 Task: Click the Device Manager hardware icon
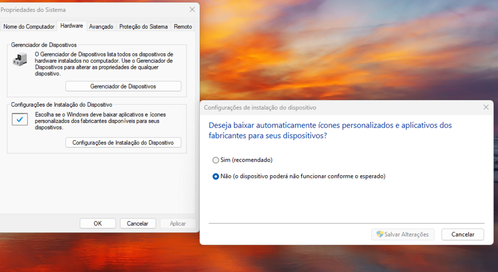pyautogui.click(x=20, y=60)
